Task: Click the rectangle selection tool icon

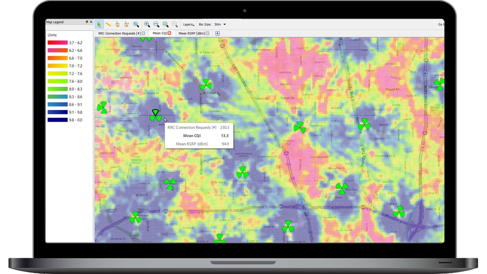Action: point(118,24)
